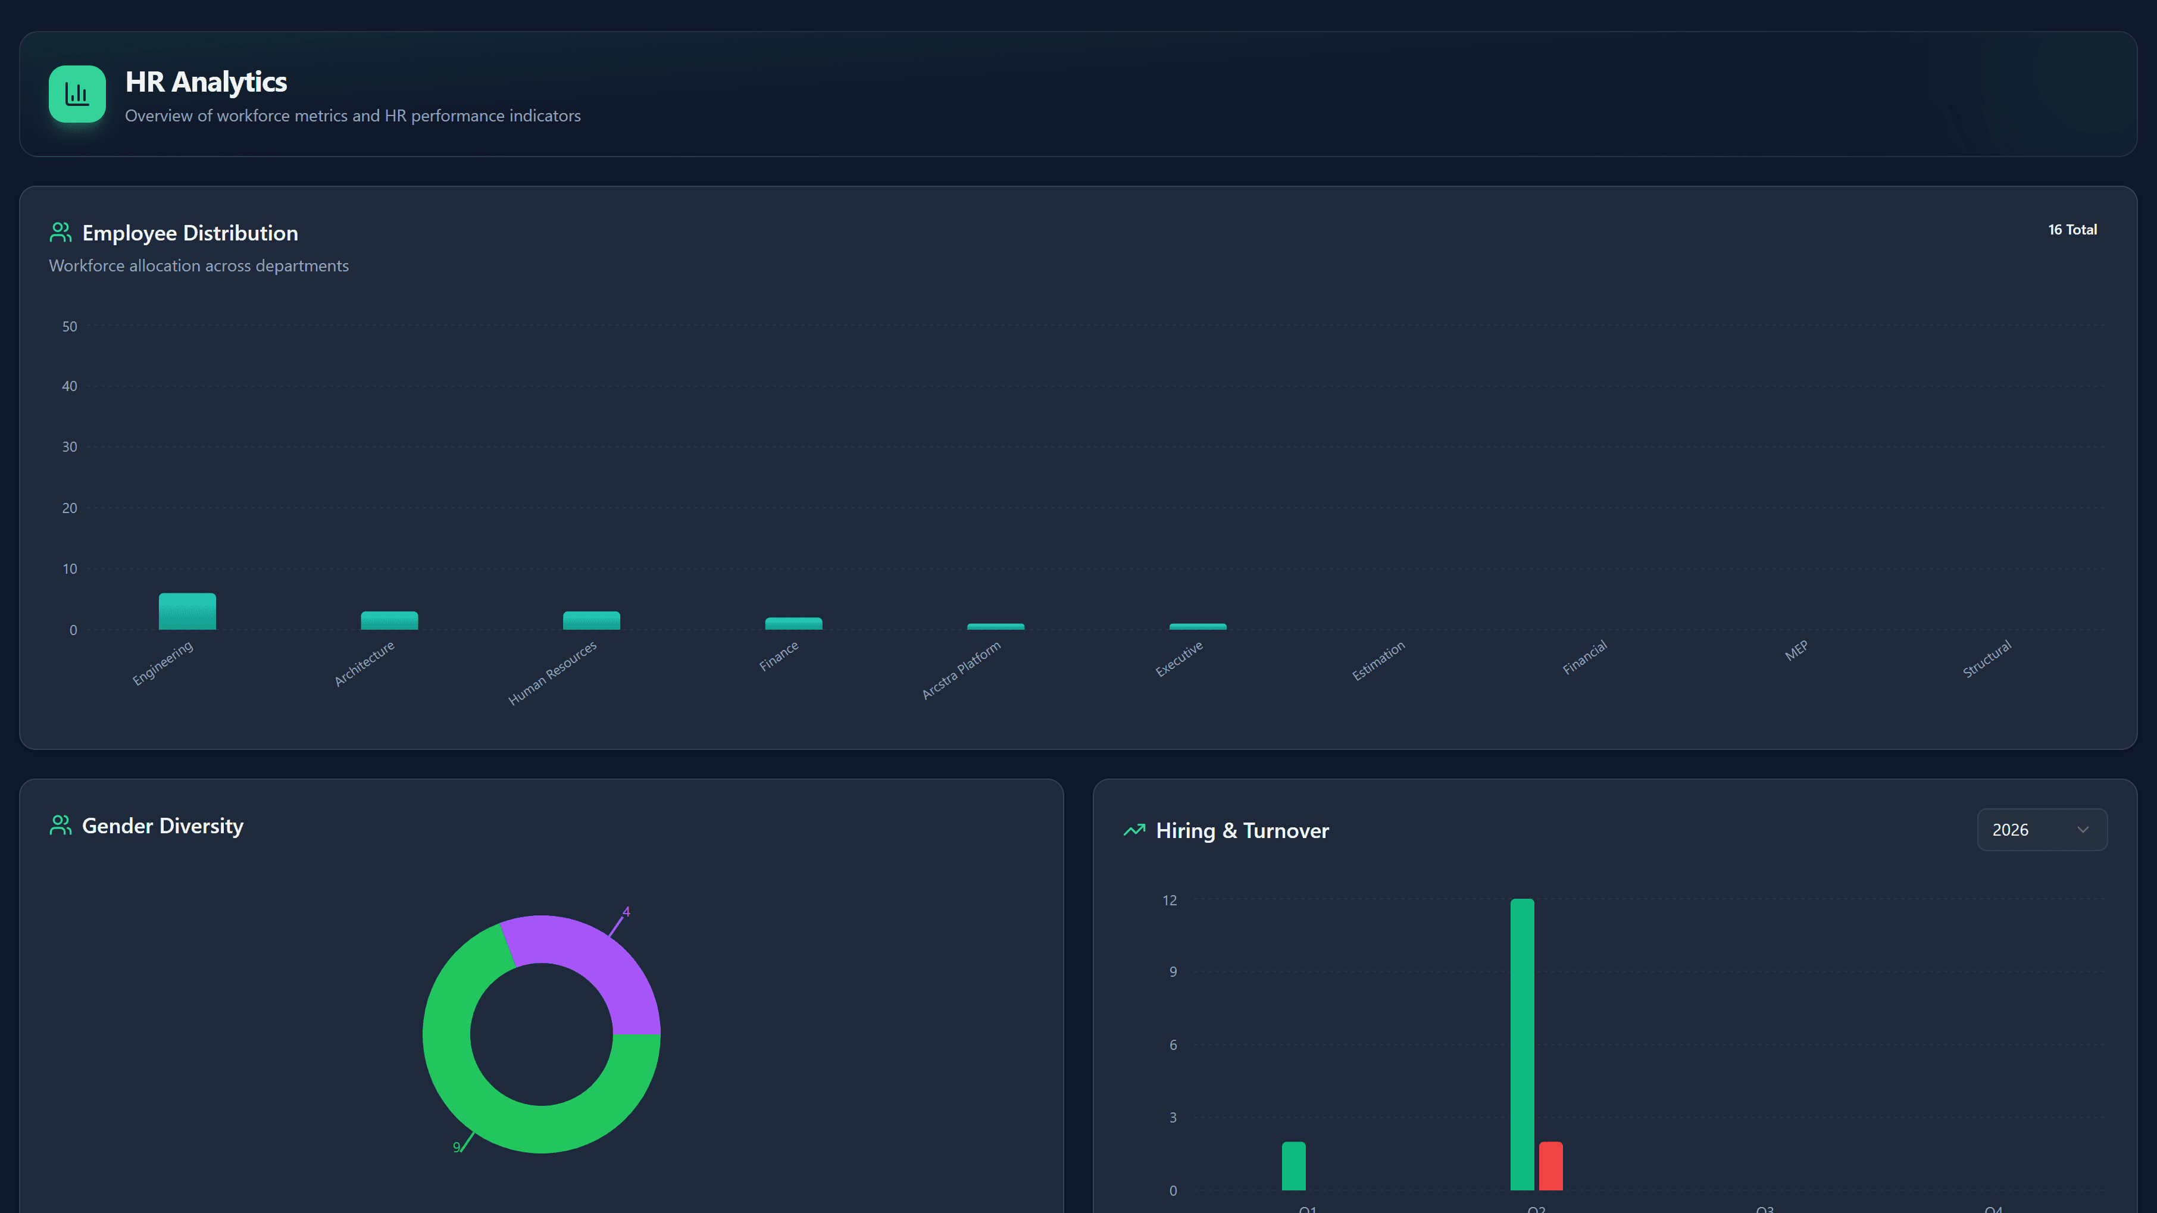
Task: Click the 'Architecture' axis label
Action: pyautogui.click(x=364, y=664)
